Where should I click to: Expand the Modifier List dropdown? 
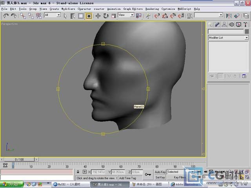point(228,38)
